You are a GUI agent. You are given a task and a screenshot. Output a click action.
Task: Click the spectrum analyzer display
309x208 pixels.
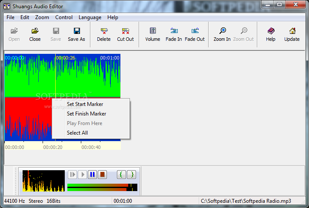pos(43,181)
